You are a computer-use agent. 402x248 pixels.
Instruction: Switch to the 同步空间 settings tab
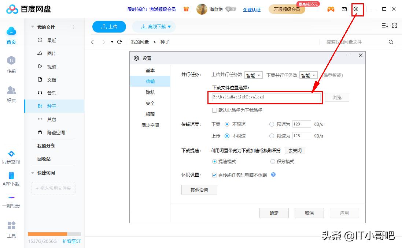[150, 125]
